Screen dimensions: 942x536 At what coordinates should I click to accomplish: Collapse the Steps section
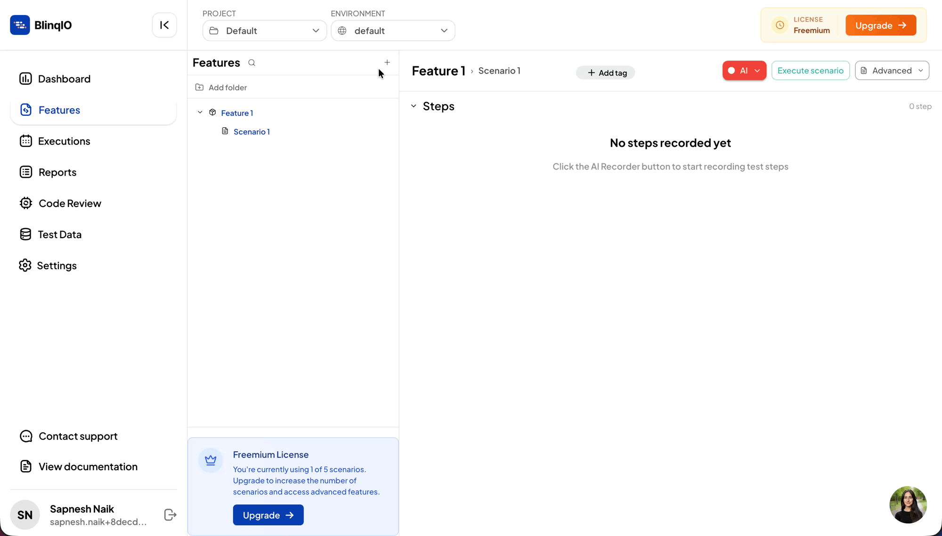pos(414,106)
